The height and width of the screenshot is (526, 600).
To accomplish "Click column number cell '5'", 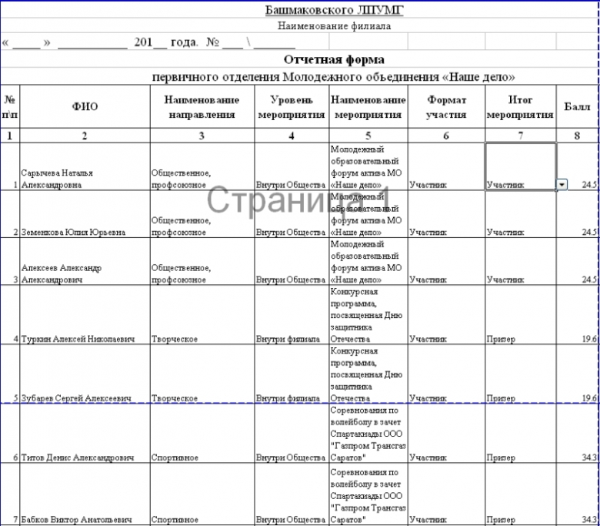I will click(x=368, y=136).
